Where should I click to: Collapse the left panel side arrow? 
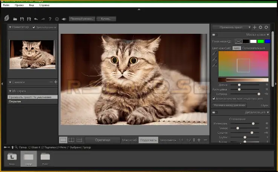tap(2, 84)
